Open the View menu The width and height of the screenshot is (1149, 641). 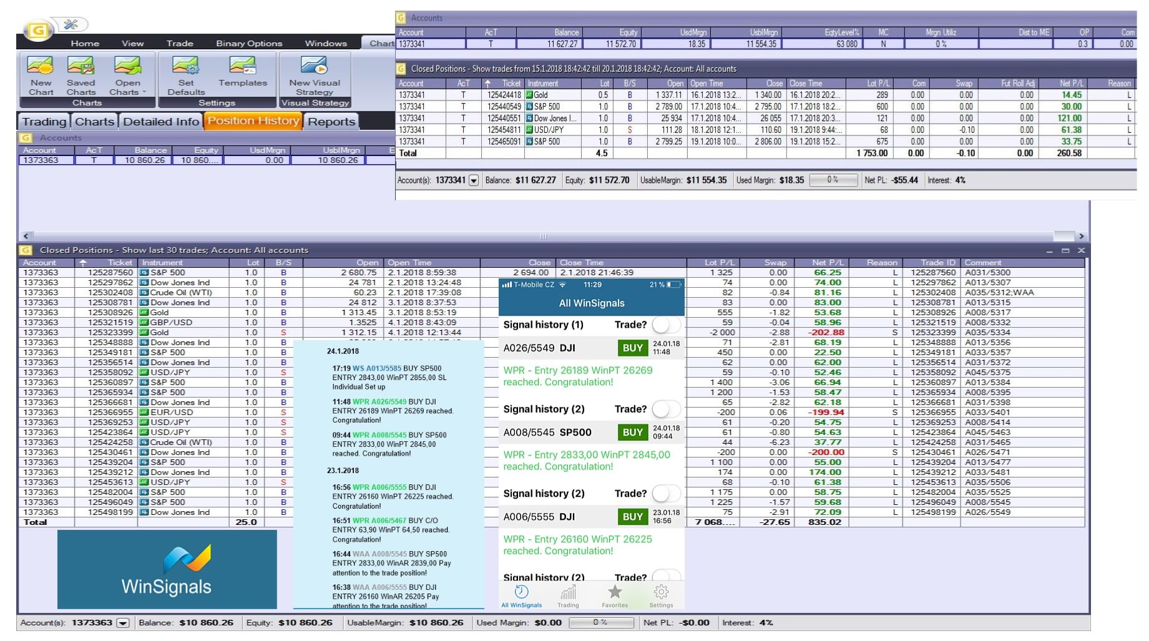click(132, 43)
